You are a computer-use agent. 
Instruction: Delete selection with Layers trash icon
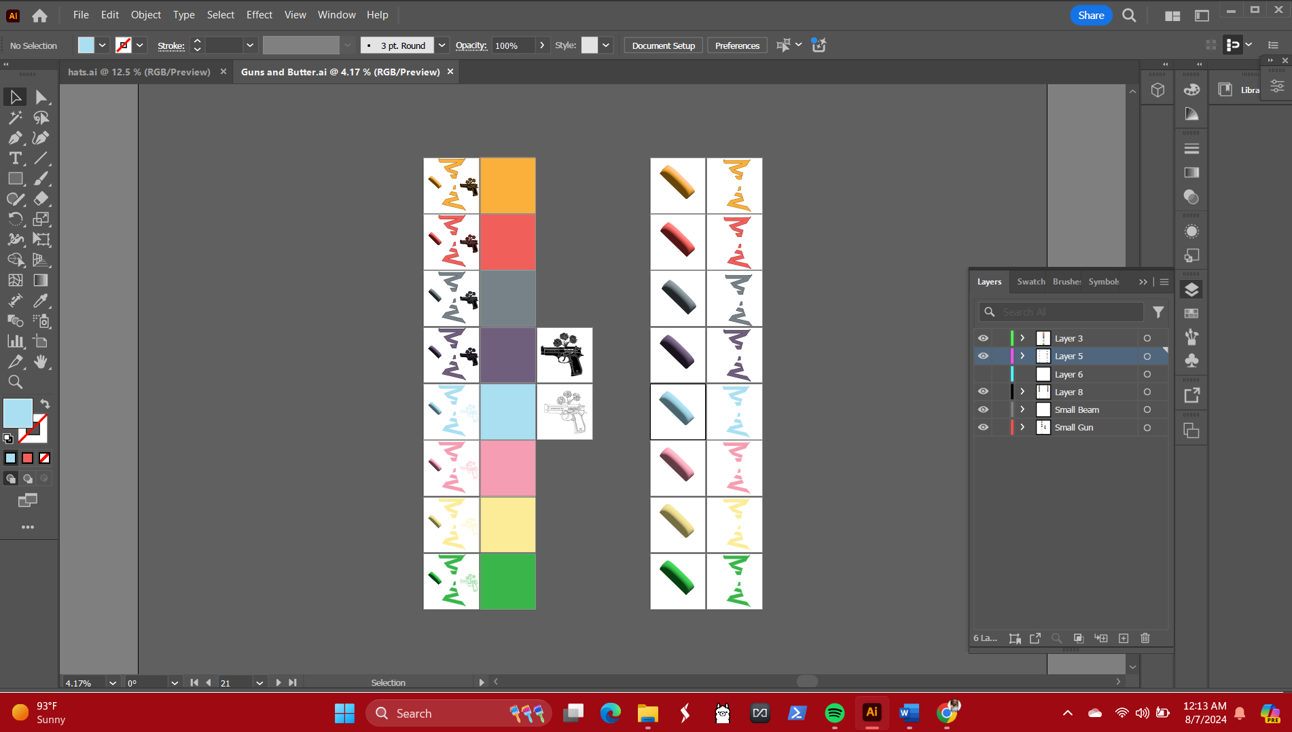point(1145,638)
